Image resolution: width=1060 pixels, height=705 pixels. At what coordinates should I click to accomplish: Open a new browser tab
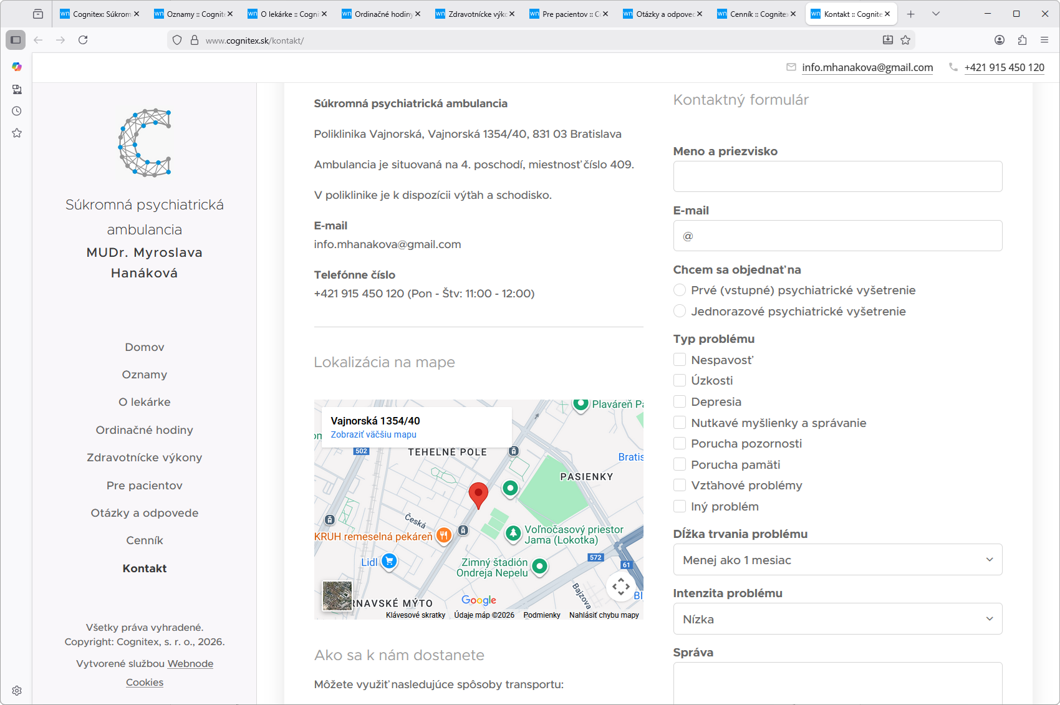pyautogui.click(x=911, y=14)
